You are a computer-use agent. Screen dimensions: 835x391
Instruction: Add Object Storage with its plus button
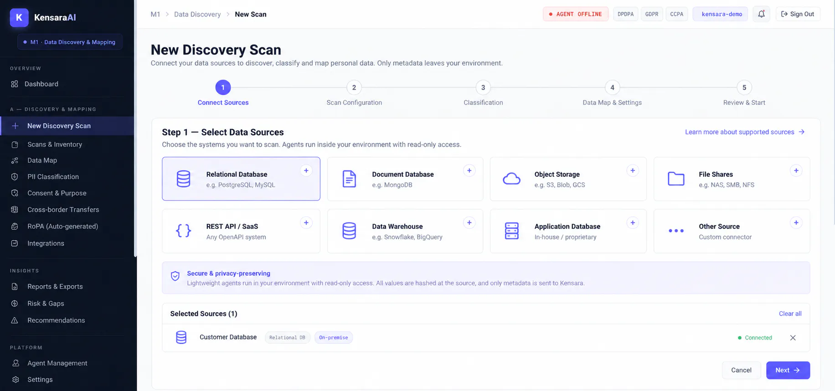tap(633, 170)
